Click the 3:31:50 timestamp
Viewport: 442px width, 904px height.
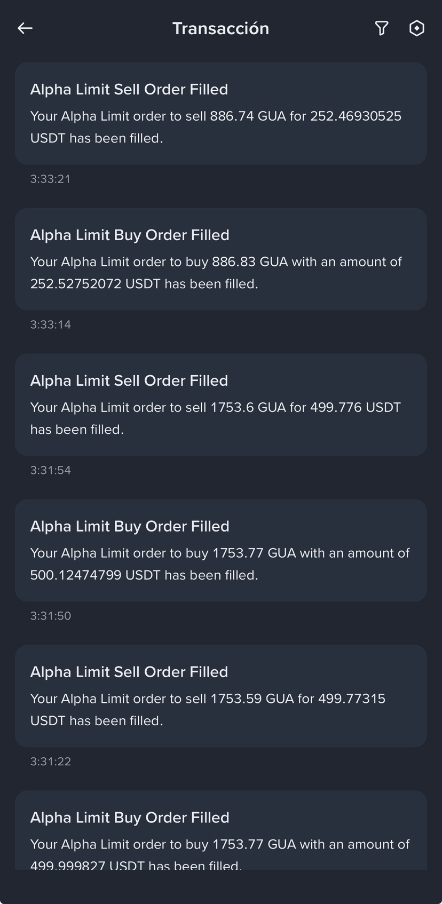click(x=50, y=616)
